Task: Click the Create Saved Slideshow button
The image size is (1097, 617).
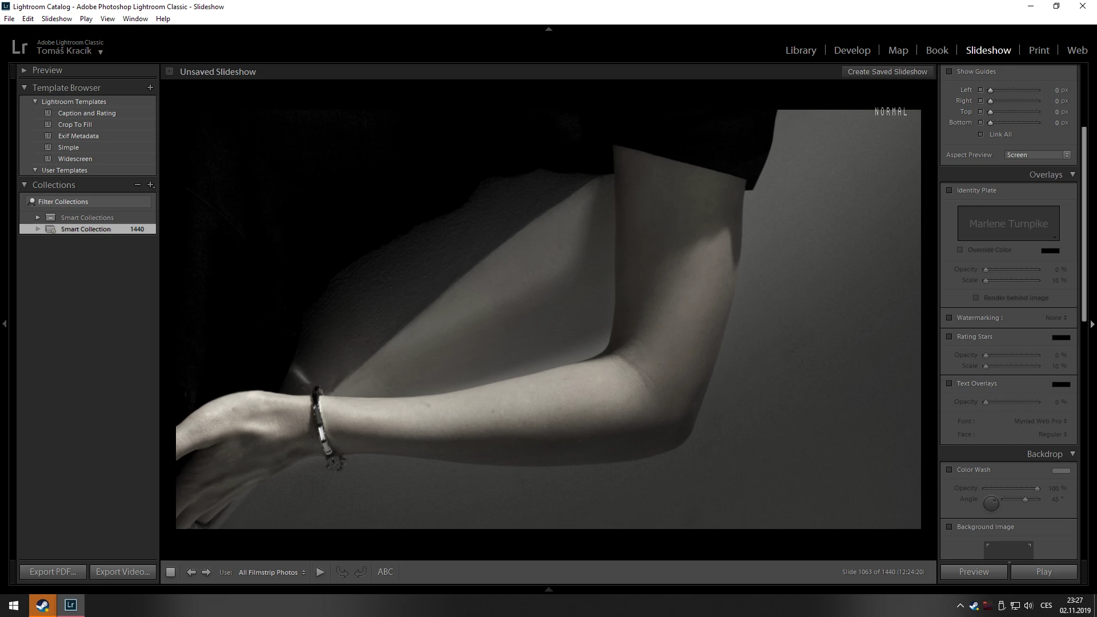Action: (887, 71)
